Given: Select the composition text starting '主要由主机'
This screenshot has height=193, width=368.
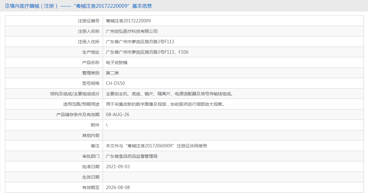Looking at the screenshot, I should pos(170,94).
